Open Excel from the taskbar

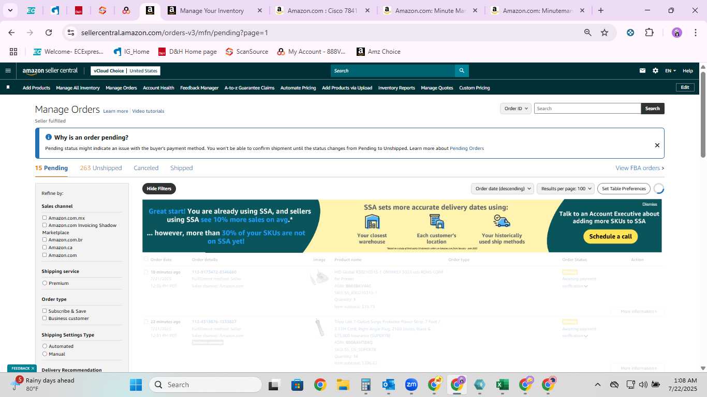[502, 385]
